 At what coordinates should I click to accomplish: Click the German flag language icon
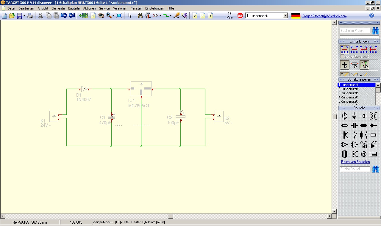pos(296,16)
